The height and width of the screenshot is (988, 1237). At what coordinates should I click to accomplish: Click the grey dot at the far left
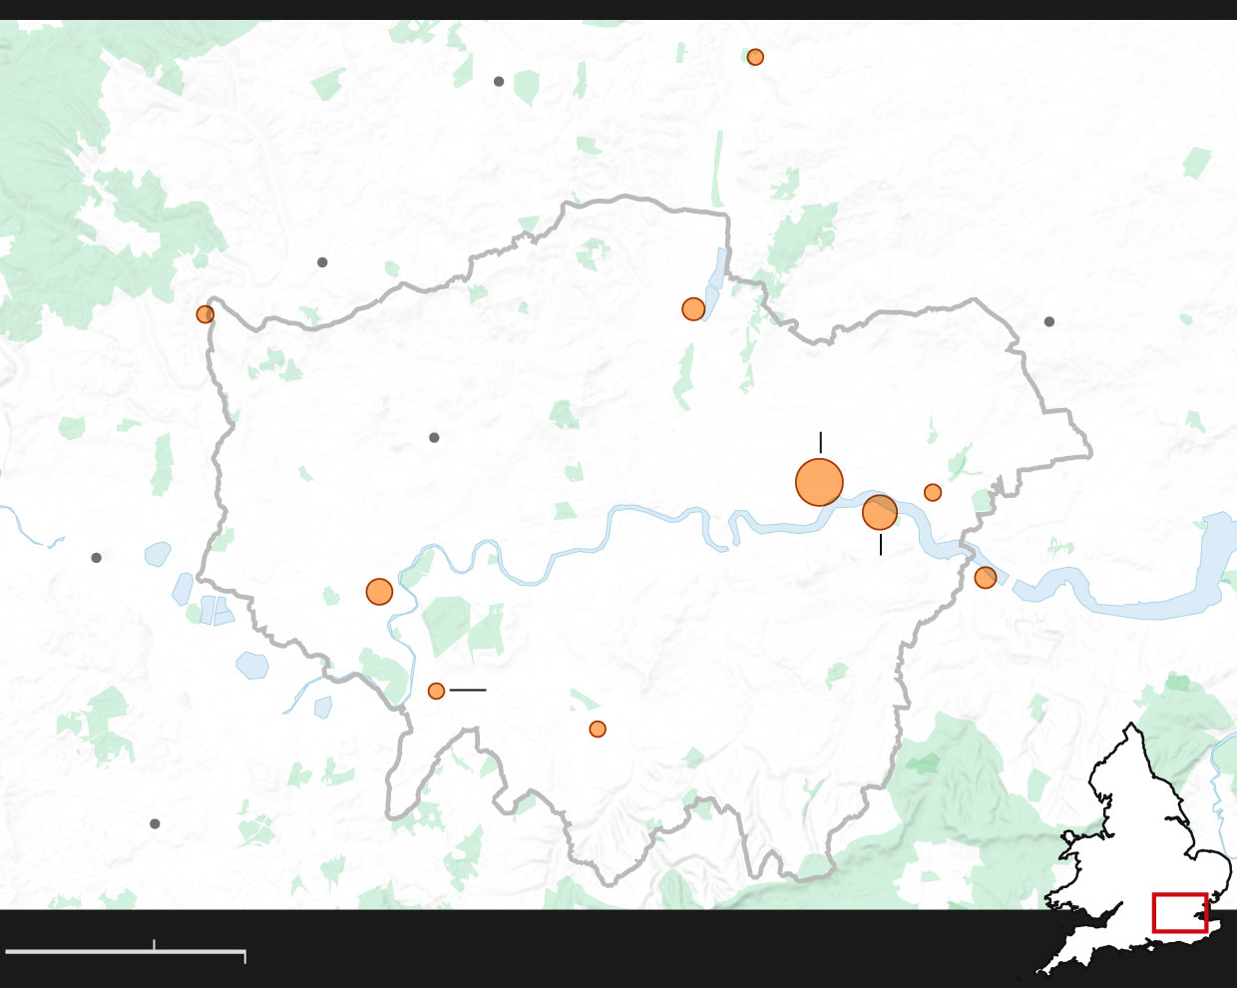97,558
